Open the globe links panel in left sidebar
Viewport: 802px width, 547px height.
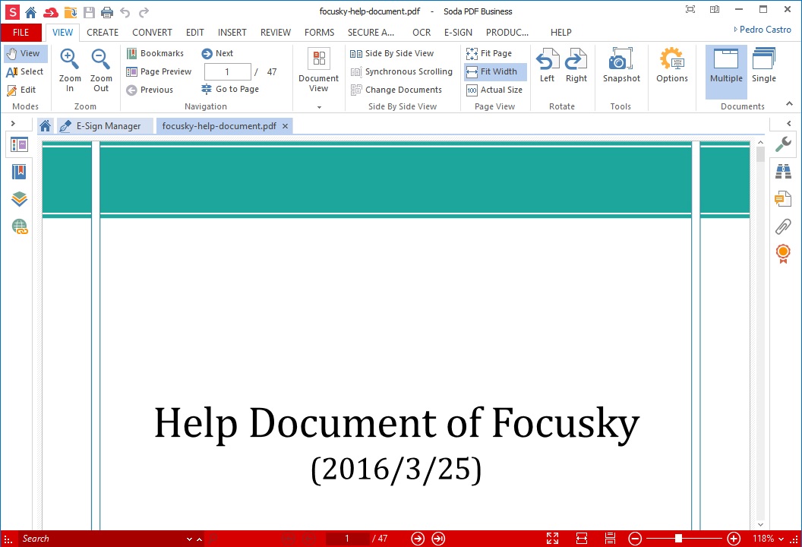pos(20,226)
